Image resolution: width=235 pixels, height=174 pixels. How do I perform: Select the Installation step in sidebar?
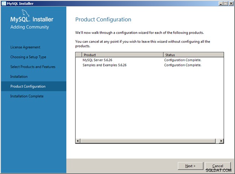coord(19,77)
